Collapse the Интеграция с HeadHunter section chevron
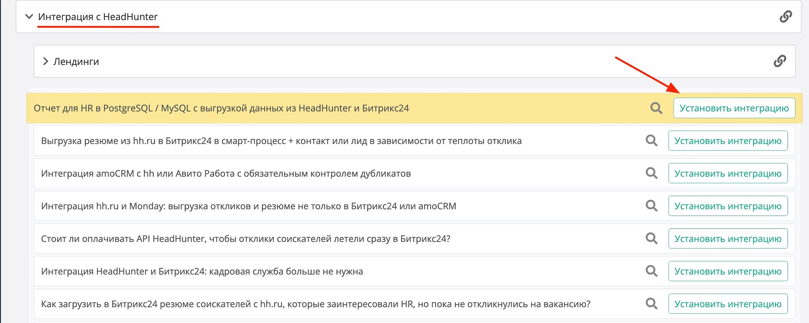The image size is (809, 323). 29,17
